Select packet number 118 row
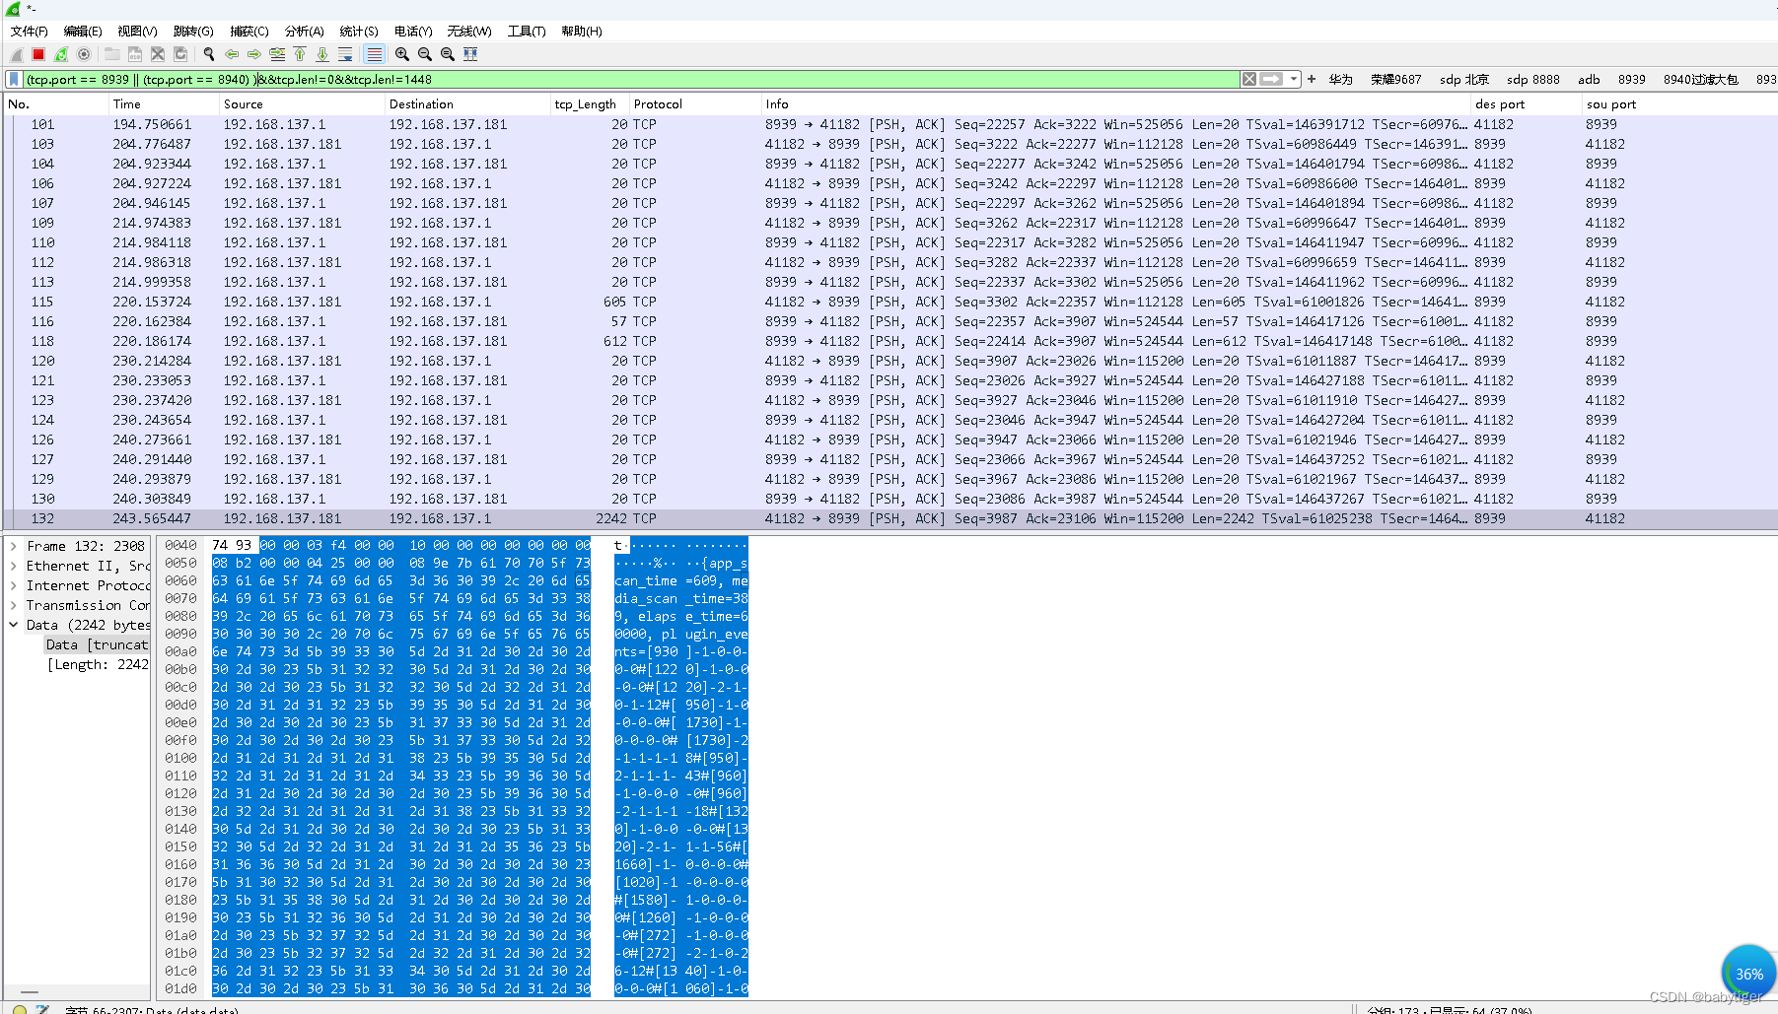The image size is (1778, 1014). click(889, 341)
